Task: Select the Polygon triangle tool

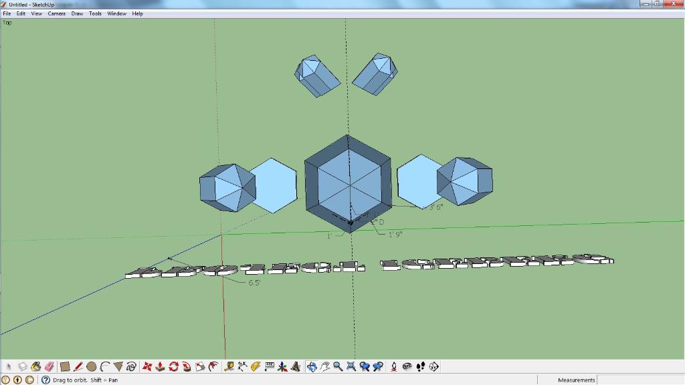Action: tap(118, 367)
